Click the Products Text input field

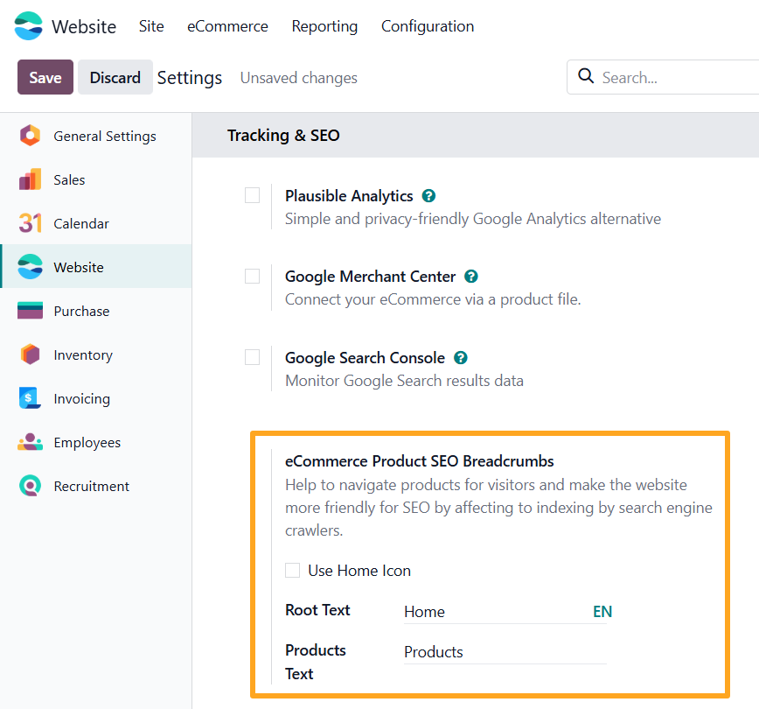coord(505,652)
